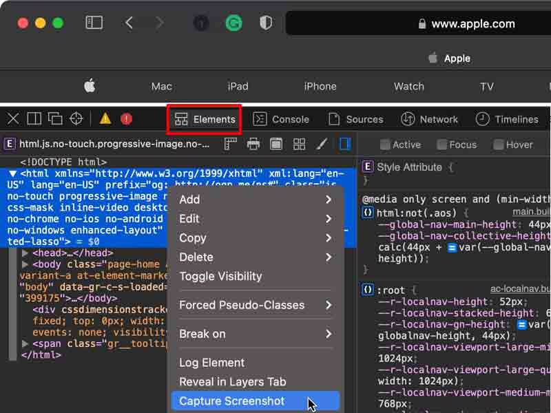Switch to the Elements tab
551x413 pixels.
(x=205, y=119)
